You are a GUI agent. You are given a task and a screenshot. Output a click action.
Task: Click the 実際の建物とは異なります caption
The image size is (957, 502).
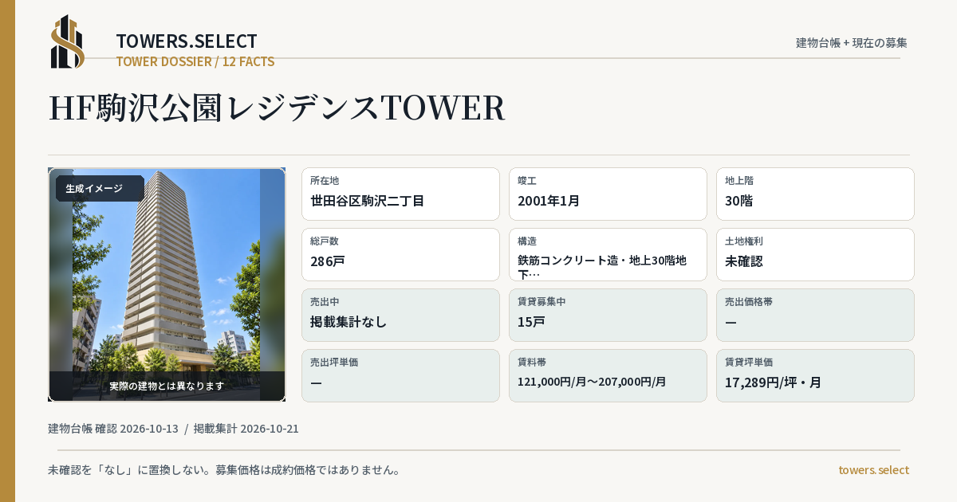[167, 386]
